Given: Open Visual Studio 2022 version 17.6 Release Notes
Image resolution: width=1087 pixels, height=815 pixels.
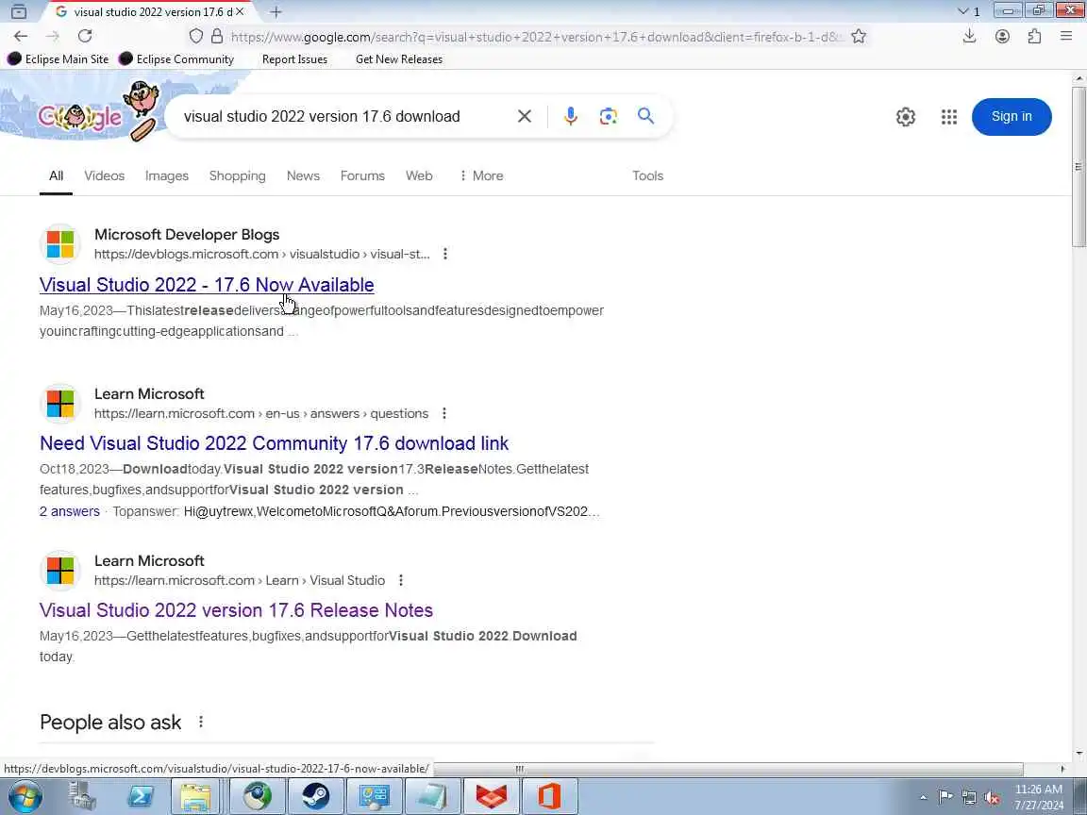Looking at the screenshot, I should click(x=236, y=610).
